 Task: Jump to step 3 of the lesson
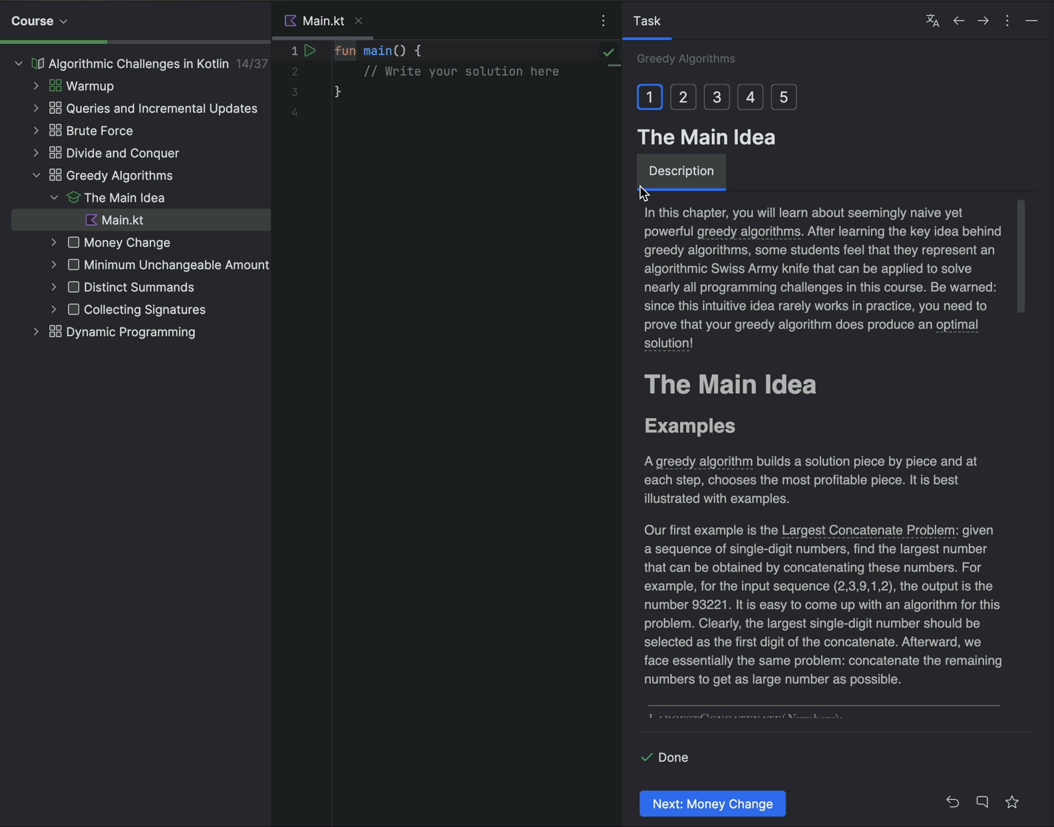coord(717,97)
